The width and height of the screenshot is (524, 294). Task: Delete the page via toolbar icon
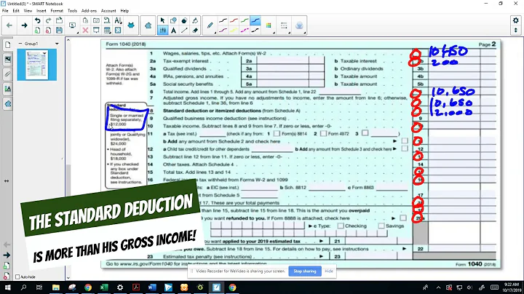coord(49,31)
